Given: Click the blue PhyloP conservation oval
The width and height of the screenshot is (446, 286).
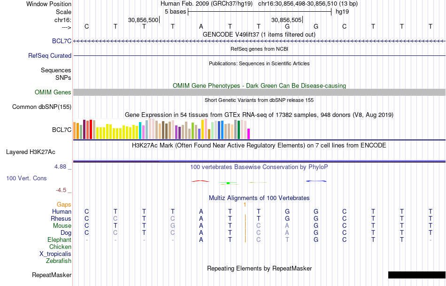Looking at the screenshot, I should 316,181.
